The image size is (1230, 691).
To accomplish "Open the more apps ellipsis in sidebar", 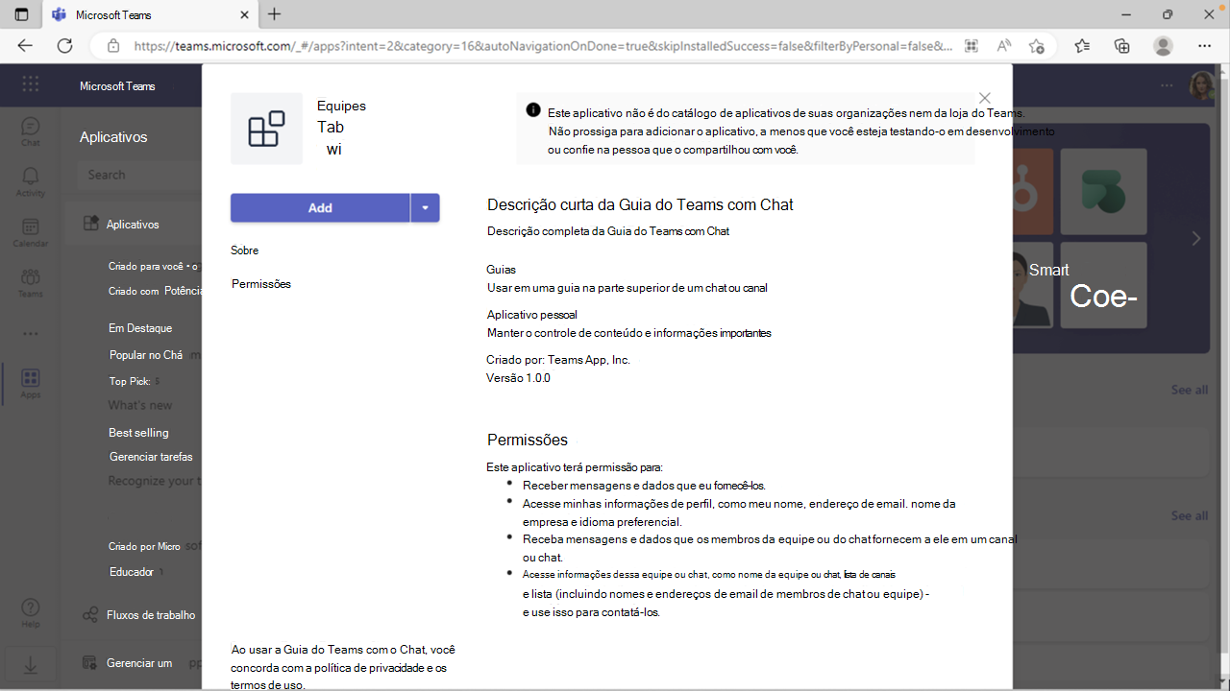I will click(x=31, y=334).
